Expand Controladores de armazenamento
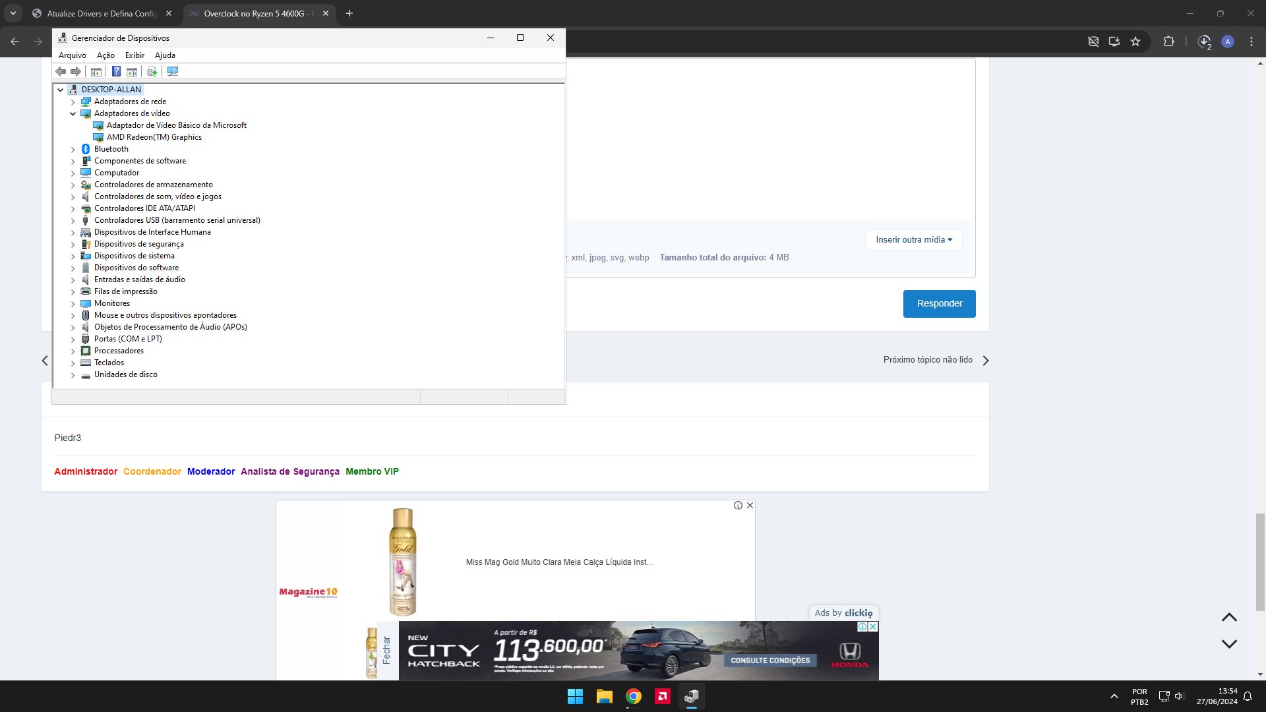This screenshot has height=712, width=1266. [x=73, y=185]
